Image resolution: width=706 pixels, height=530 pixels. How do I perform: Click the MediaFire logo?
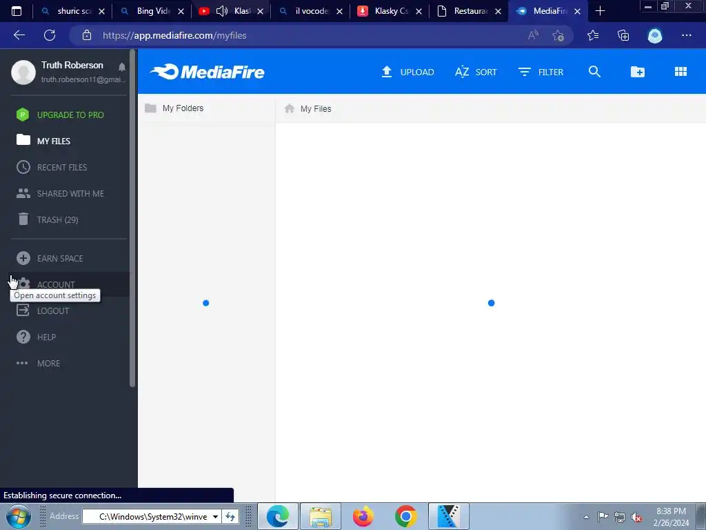(207, 72)
